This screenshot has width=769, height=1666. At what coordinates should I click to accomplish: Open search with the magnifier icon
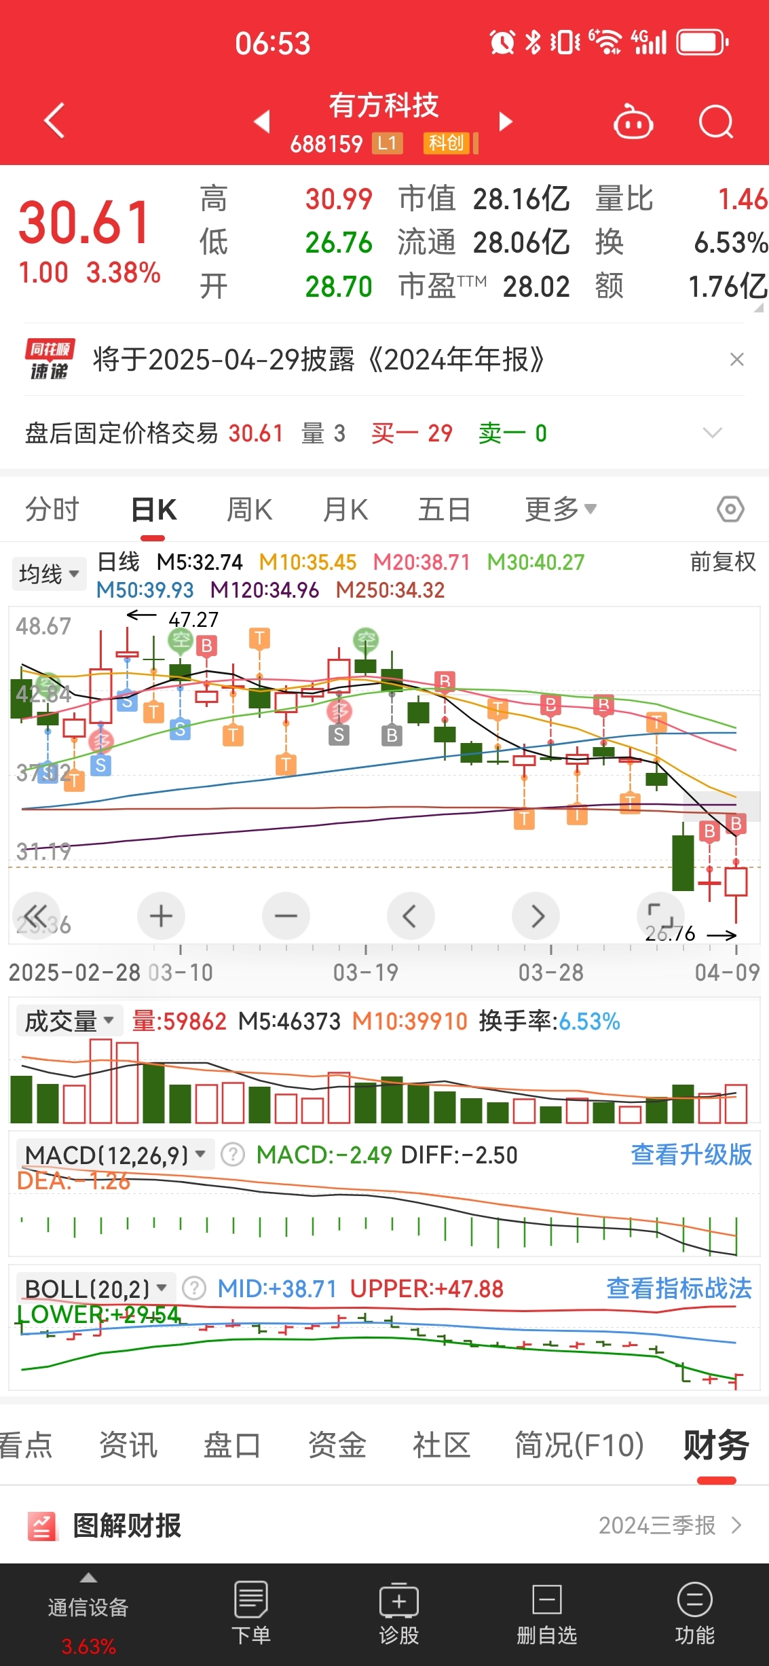point(717,122)
